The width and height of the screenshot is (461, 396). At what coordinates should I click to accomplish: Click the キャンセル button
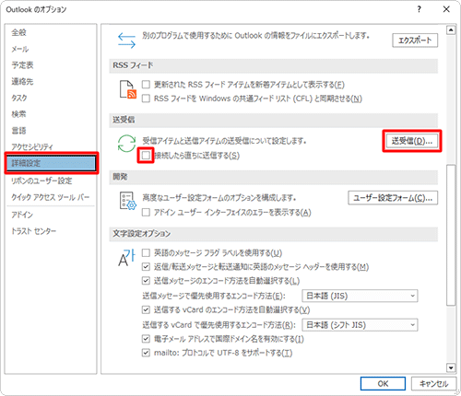click(x=433, y=384)
